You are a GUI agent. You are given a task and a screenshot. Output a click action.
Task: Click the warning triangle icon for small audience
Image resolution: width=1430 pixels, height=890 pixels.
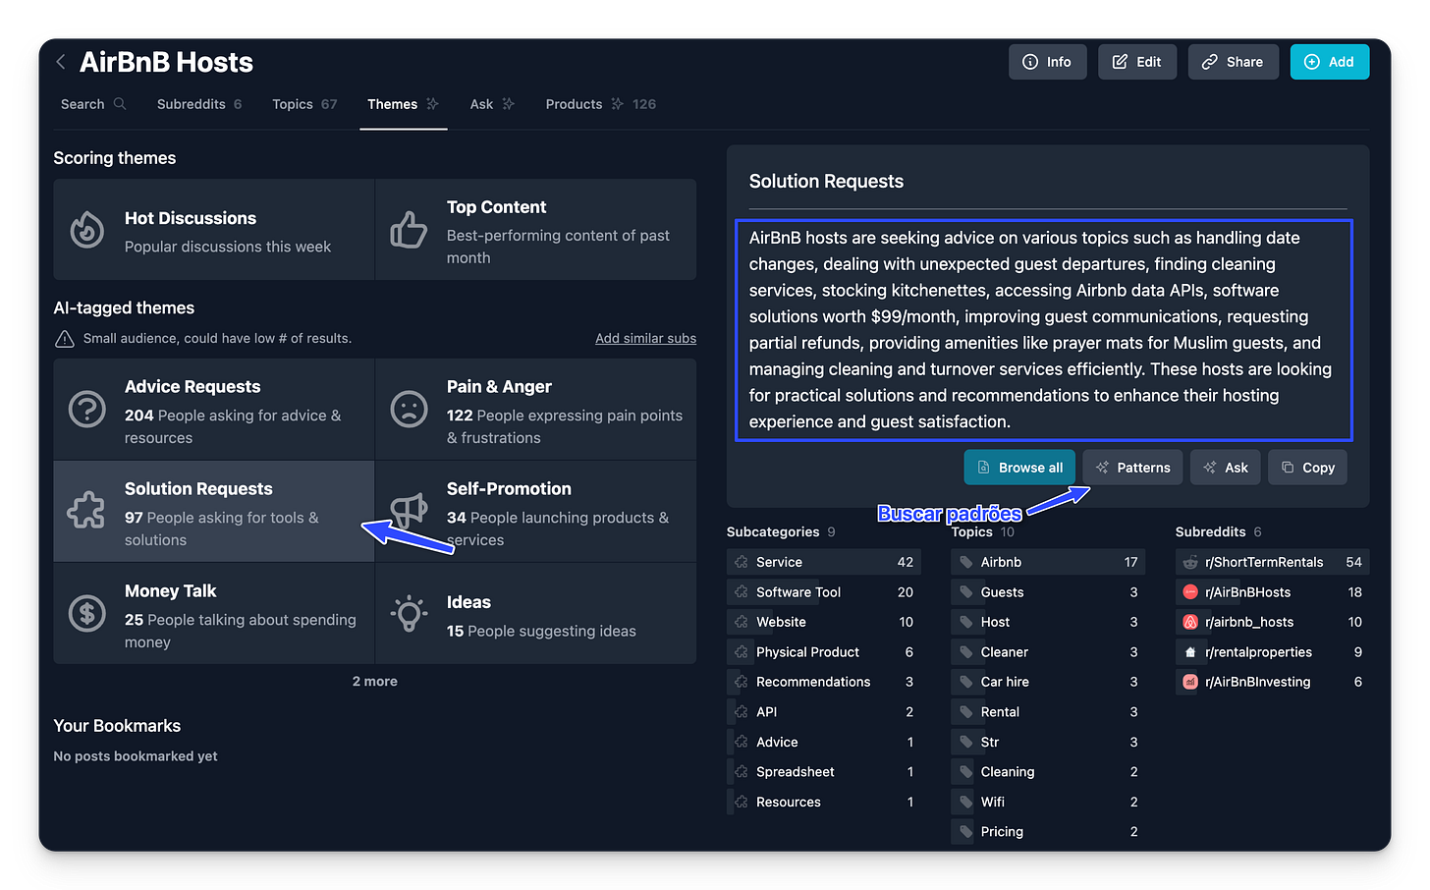point(65,339)
